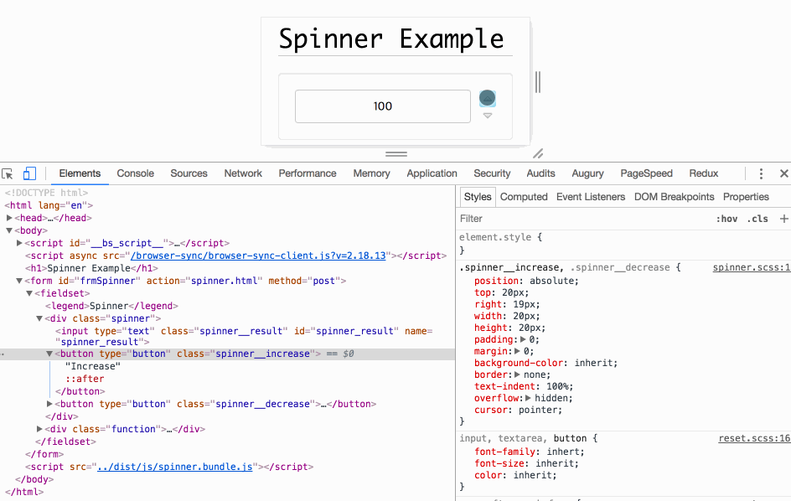Select the input spinner__result element row
The image size is (791, 501).
coord(244,336)
